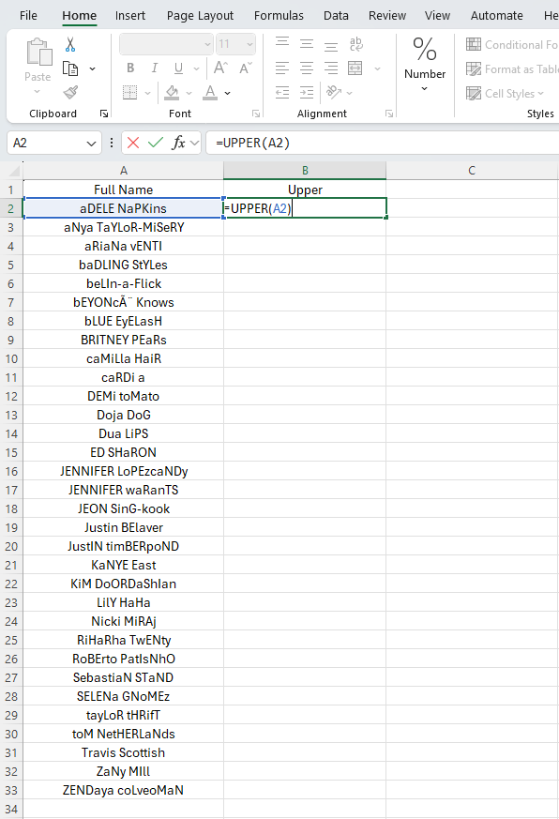Open Cell Styles gallery
The width and height of the screenshot is (559, 819).
[506, 94]
